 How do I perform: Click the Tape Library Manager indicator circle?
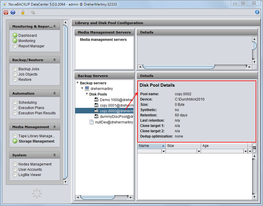[x=15, y=136]
